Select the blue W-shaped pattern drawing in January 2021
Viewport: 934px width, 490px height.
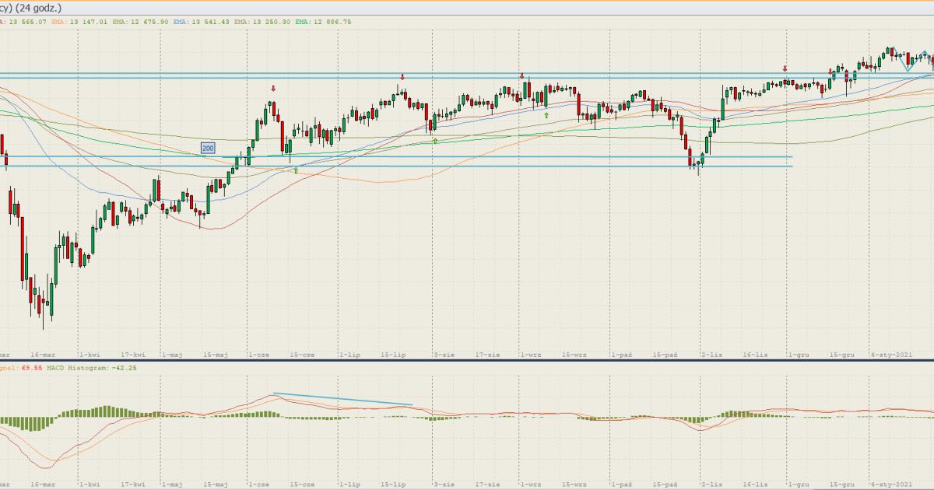click(908, 57)
